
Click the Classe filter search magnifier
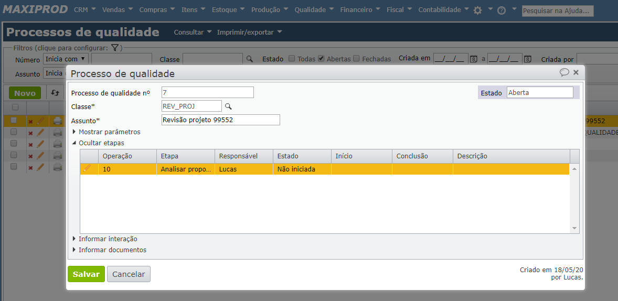click(250, 59)
